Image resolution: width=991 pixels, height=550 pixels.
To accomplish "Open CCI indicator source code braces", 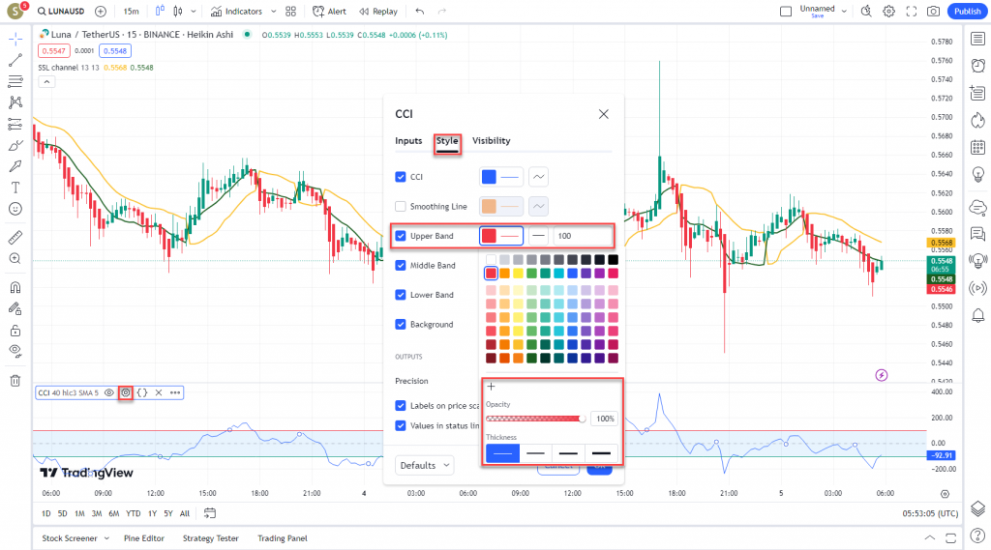I will pyautogui.click(x=142, y=392).
